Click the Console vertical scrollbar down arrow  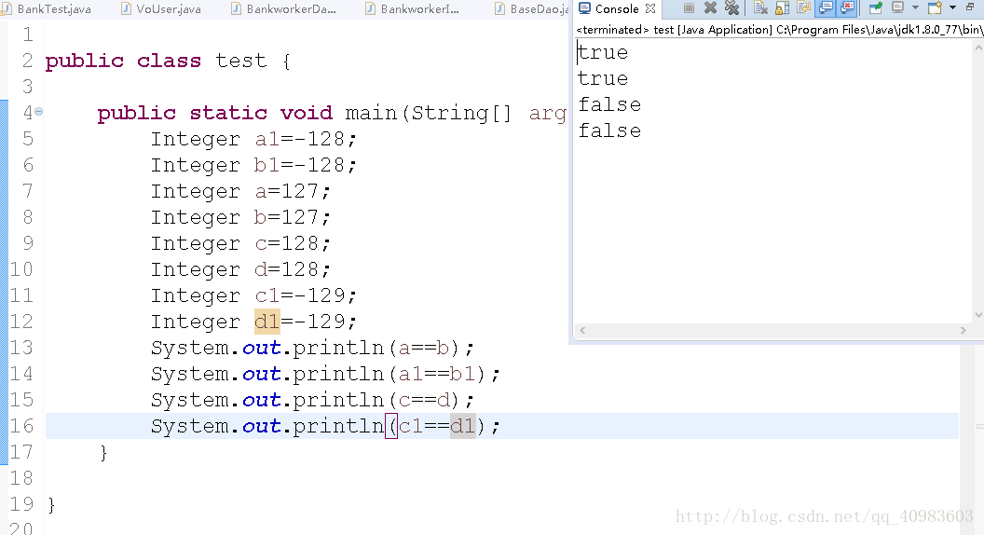pos(978,315)
